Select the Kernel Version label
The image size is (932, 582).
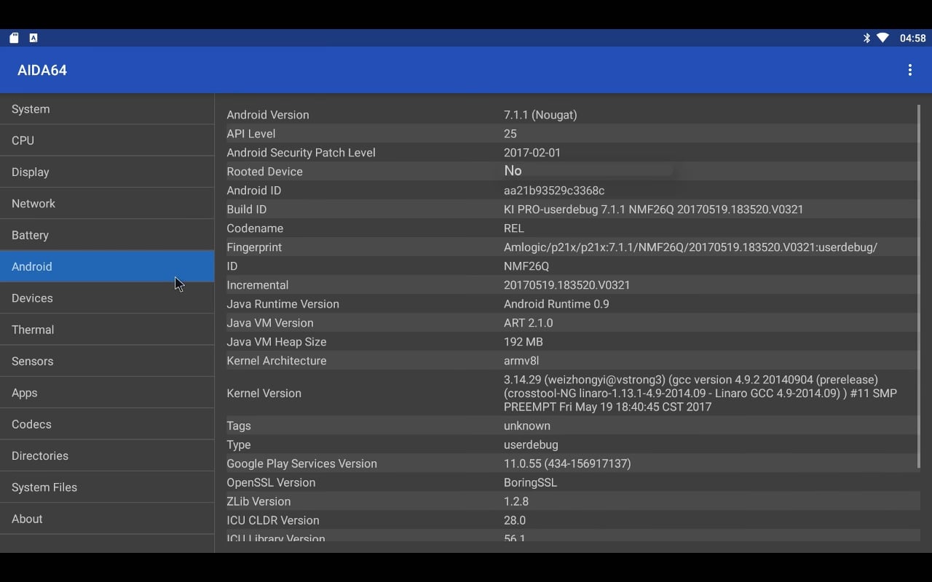264,394
